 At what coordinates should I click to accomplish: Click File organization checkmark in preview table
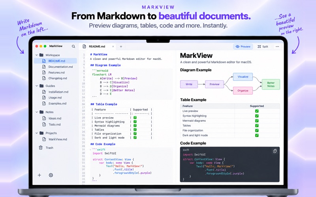click(257, 130)
